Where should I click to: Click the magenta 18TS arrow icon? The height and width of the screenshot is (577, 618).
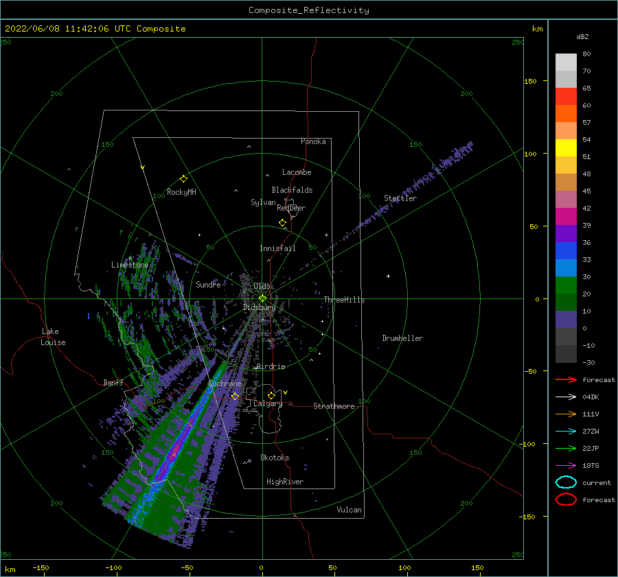(566, 466)
